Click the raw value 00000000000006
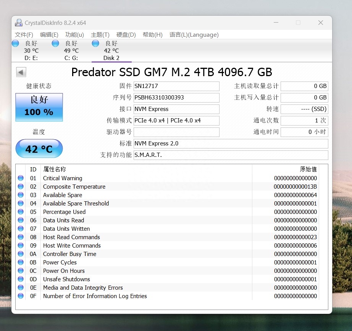The height and width of the screenshot is (331, 352). (x=295, y=246)
